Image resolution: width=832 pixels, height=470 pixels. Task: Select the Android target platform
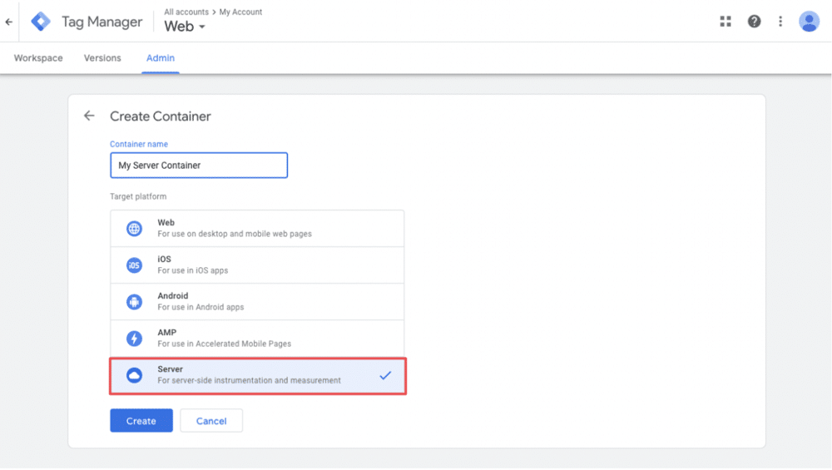[x=257, y=301]
